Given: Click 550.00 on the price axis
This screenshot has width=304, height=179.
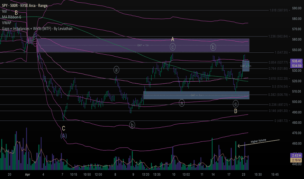Looking at the screenshot, I should point(296,50).
